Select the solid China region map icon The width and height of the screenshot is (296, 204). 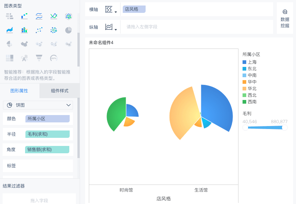(24, 44)
